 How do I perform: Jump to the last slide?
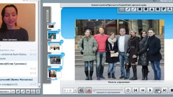[x=165, y=90]
